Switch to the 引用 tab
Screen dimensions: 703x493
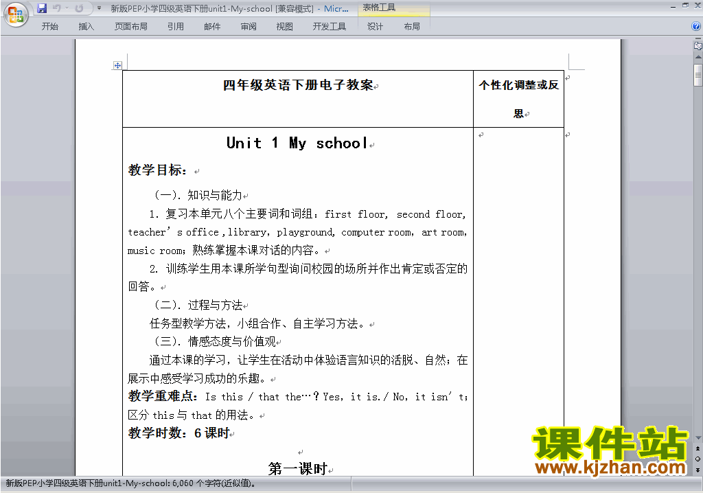[176, 27]
